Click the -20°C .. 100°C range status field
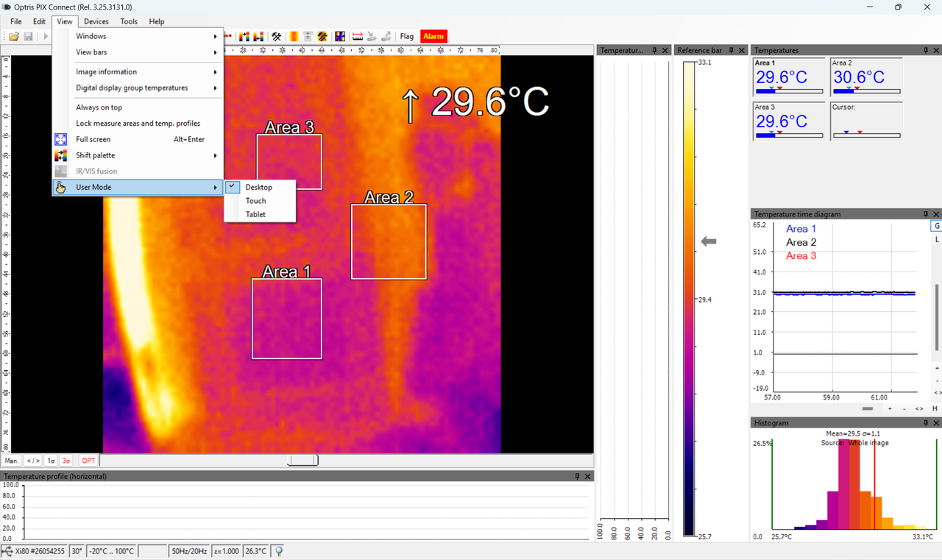 coord(111,551)
